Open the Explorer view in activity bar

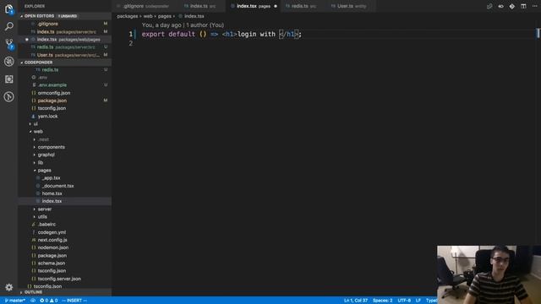tap(9, 9)
